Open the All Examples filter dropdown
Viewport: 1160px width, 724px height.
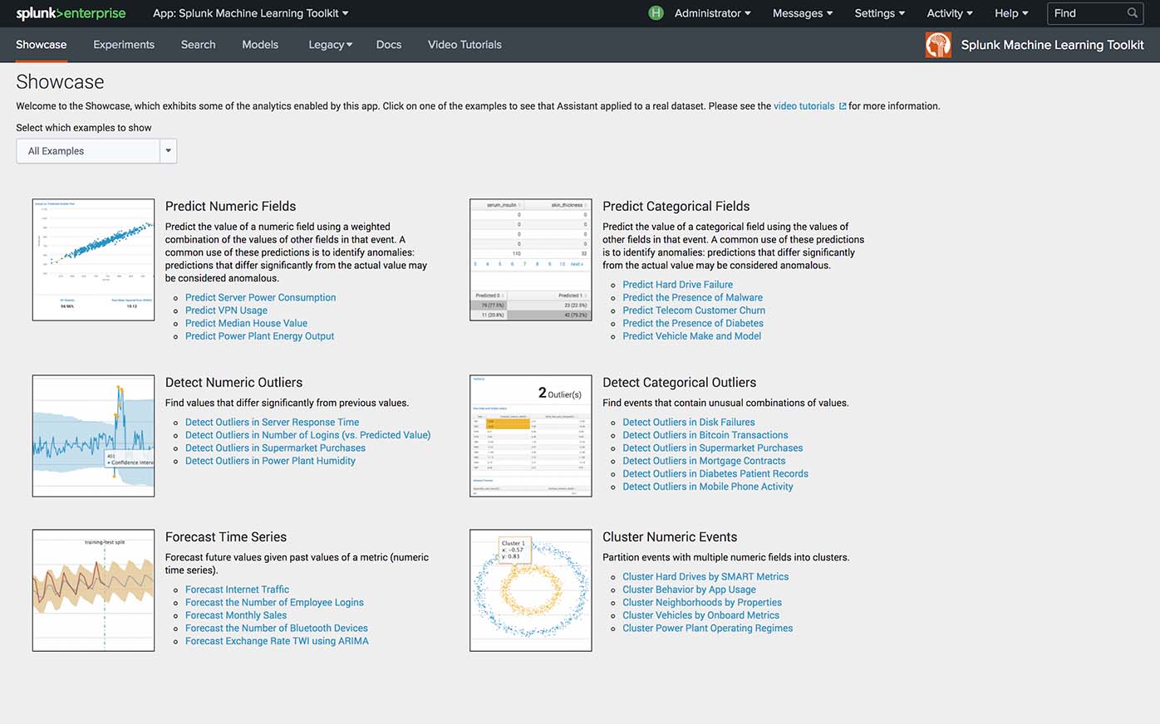click(96, 151)
